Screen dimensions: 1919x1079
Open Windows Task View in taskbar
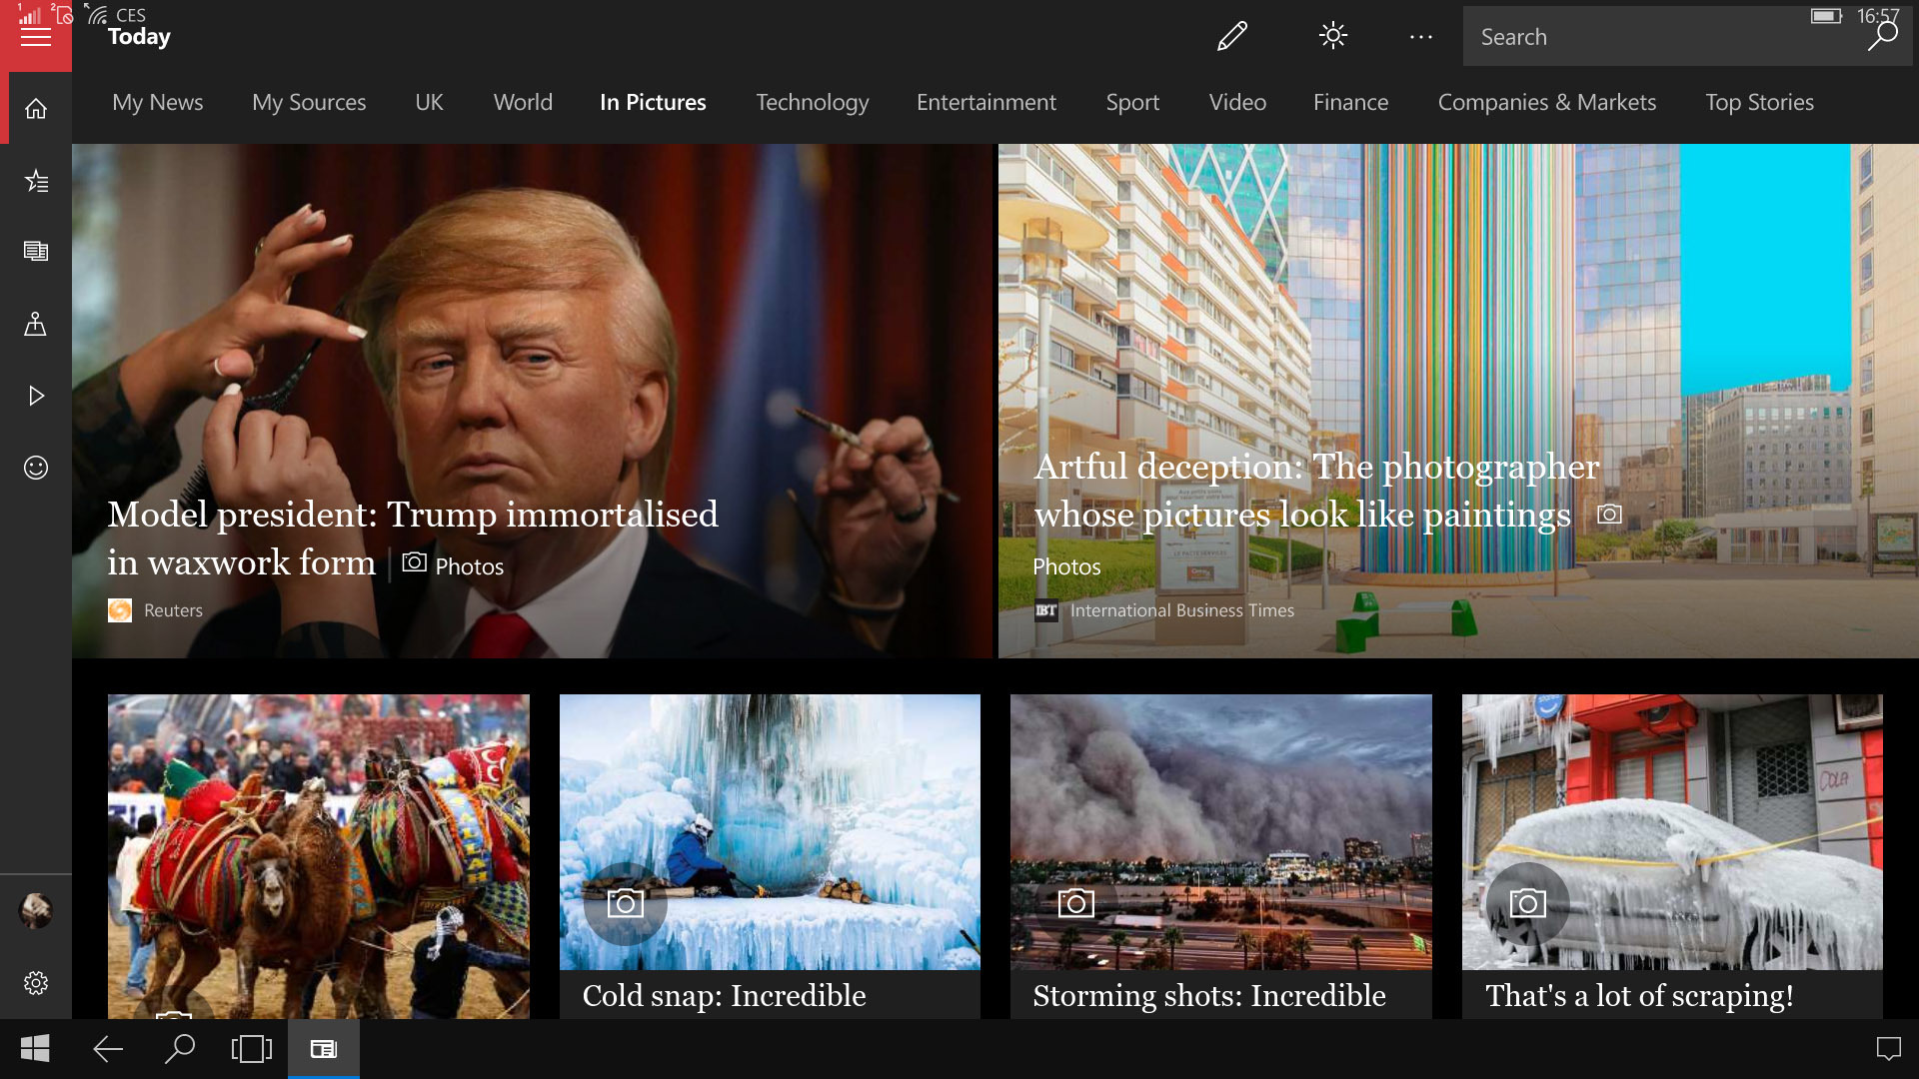[252, 1049]
